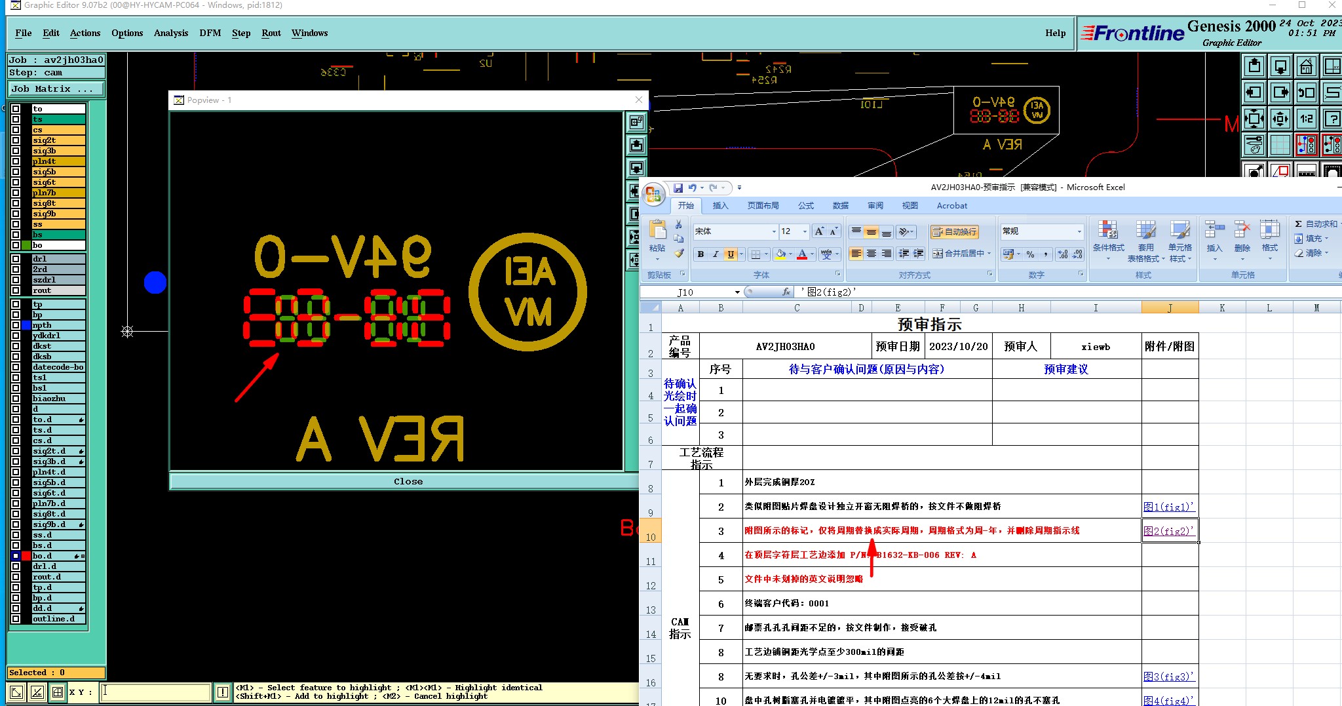Open the File menu in Genesis

pyautogui.click(x=24, y=33)
